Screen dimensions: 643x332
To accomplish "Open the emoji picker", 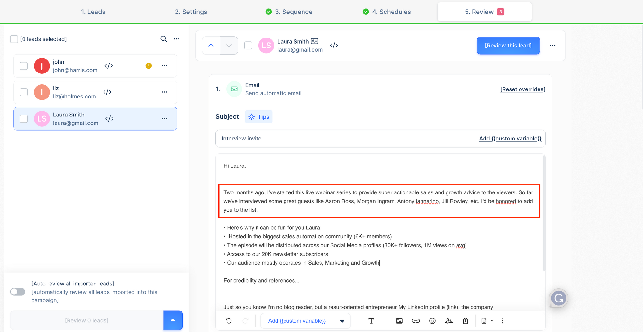I will (432, 321).
